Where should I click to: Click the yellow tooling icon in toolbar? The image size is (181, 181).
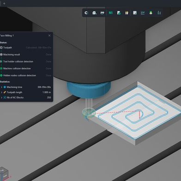tap(127, 13)
